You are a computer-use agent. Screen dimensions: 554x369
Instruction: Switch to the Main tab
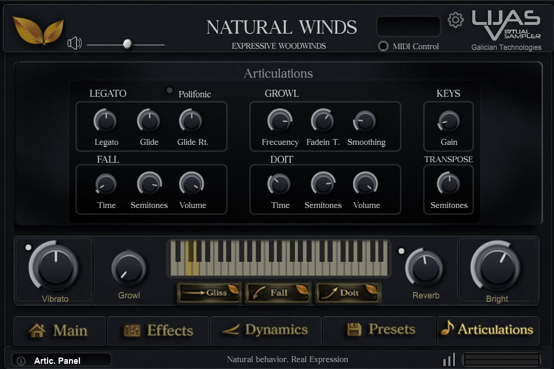(59, 331)
